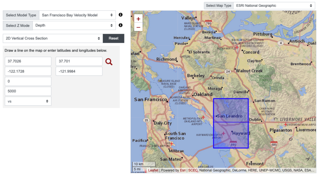Screen dimensions: 320x176
Task: Click the red magnifying glass search icon
Action: tap(109, 62)
